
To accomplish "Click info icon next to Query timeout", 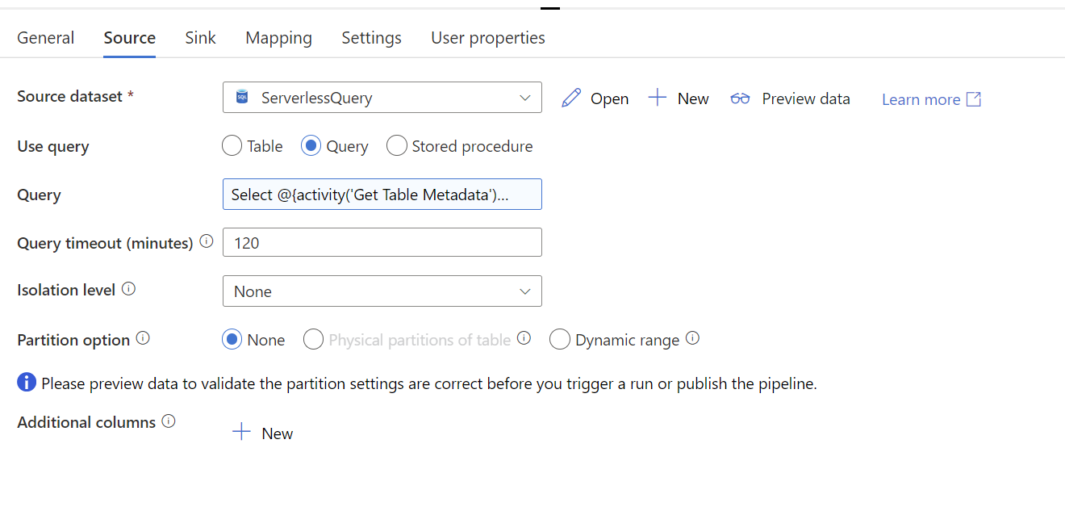I will [x=207, y=241].
